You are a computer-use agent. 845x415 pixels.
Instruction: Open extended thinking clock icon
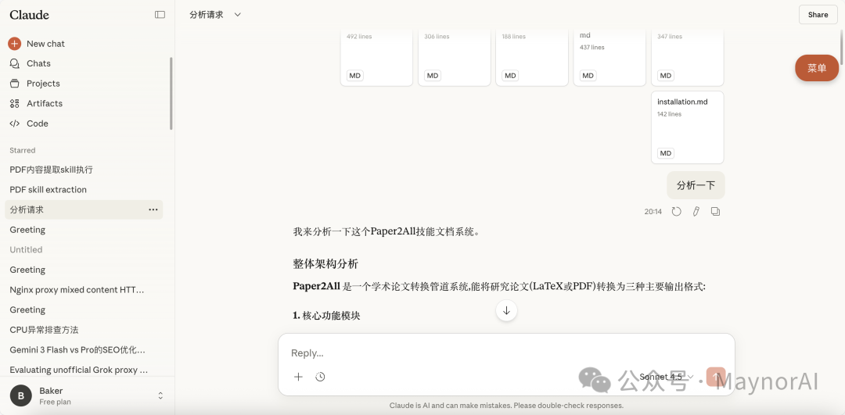coord(320,377)
